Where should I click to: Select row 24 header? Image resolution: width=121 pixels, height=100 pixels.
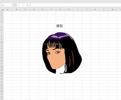(2, 85)
